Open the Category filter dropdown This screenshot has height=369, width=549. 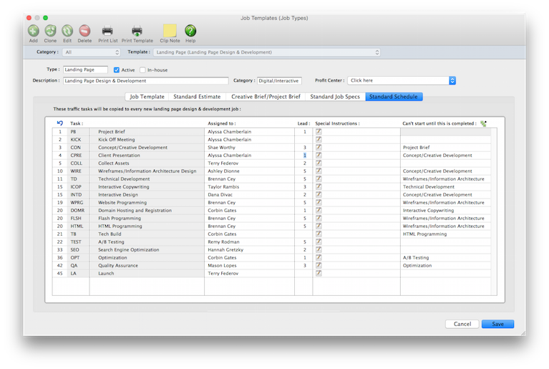(x=92, y=52)
